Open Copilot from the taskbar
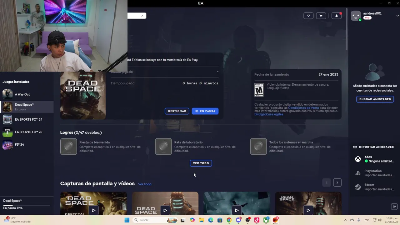This screenshot has width=400, height=225. point(192,220)
